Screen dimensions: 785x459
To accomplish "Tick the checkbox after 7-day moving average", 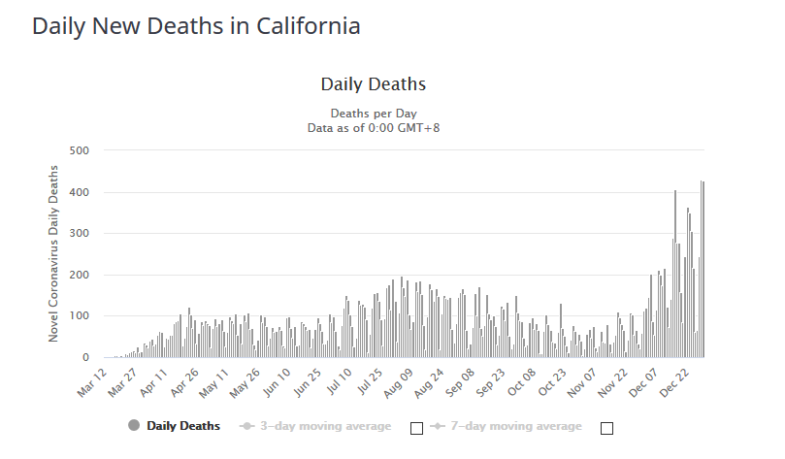I will pos(607,428).
